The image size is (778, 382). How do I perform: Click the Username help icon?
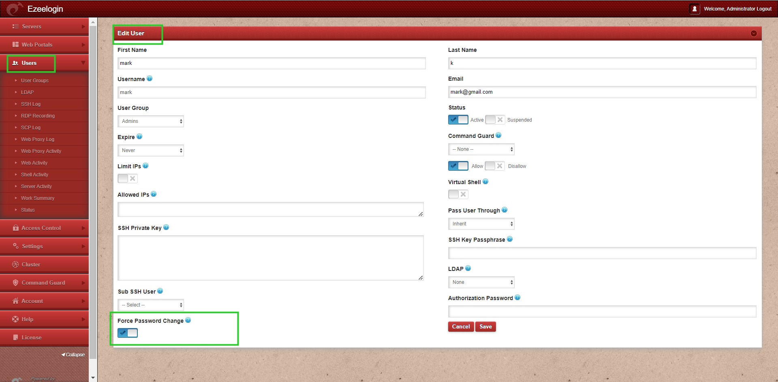150,79
